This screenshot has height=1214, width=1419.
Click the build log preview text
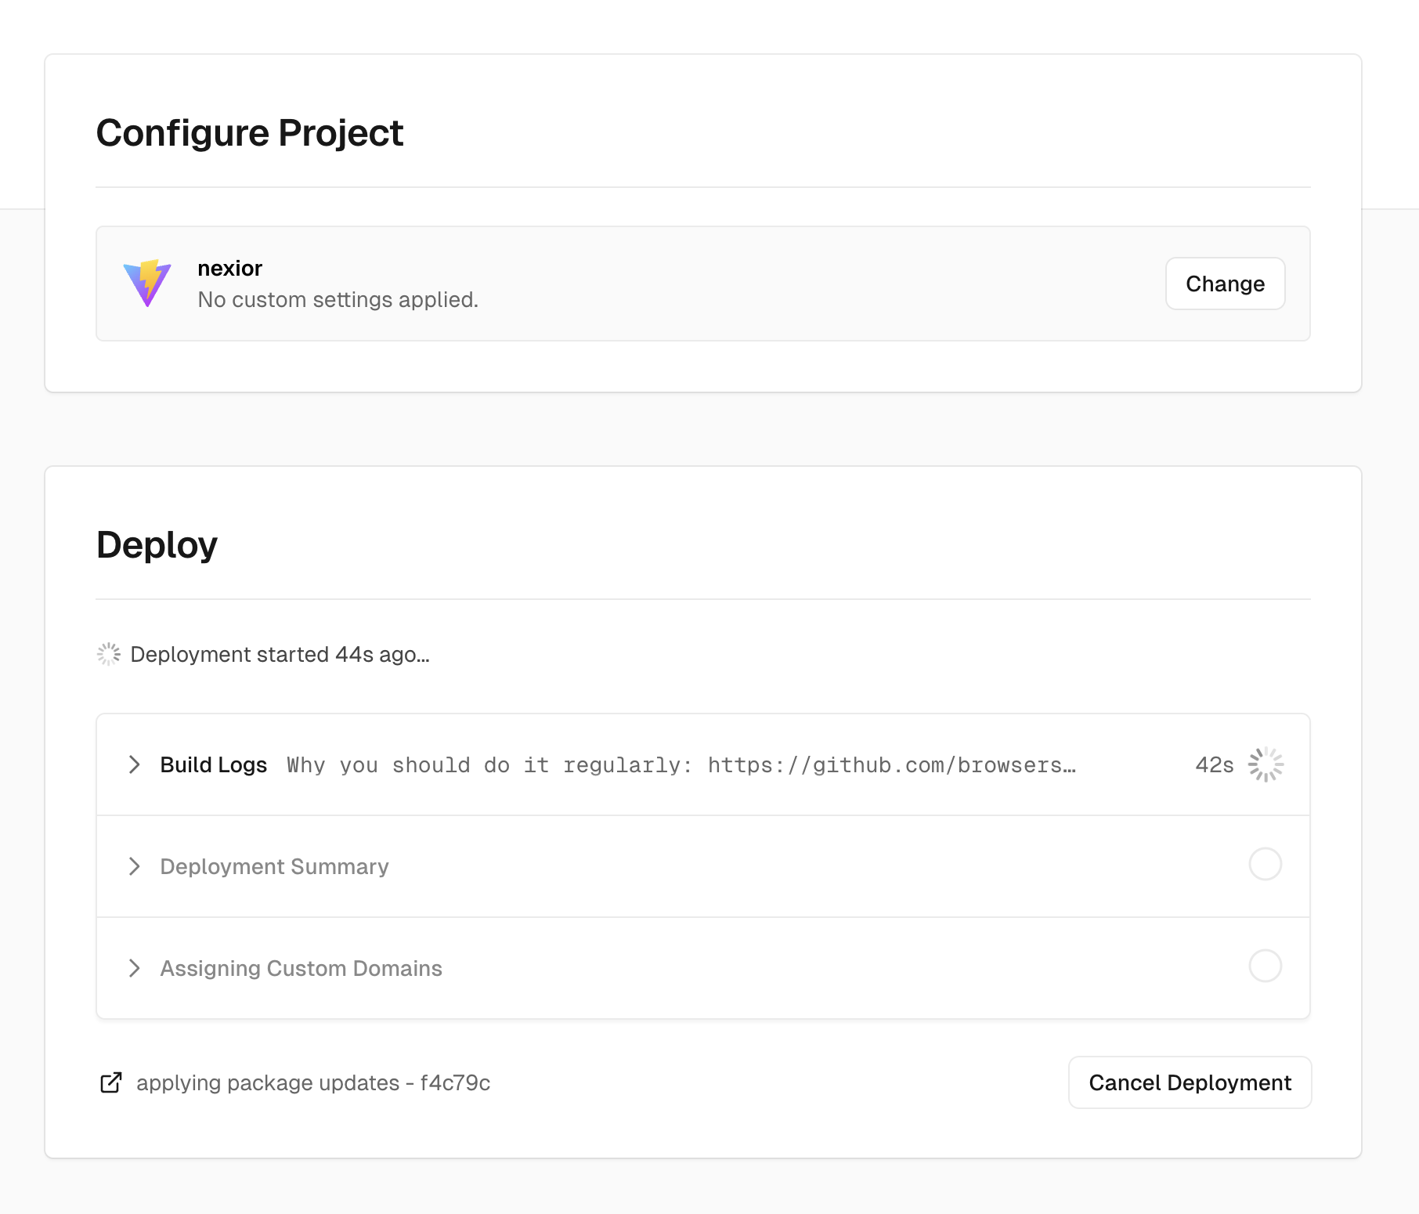(681, 765)
